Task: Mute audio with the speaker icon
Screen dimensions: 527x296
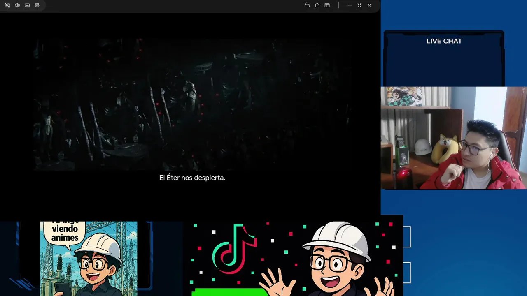Action: (17, 5)
